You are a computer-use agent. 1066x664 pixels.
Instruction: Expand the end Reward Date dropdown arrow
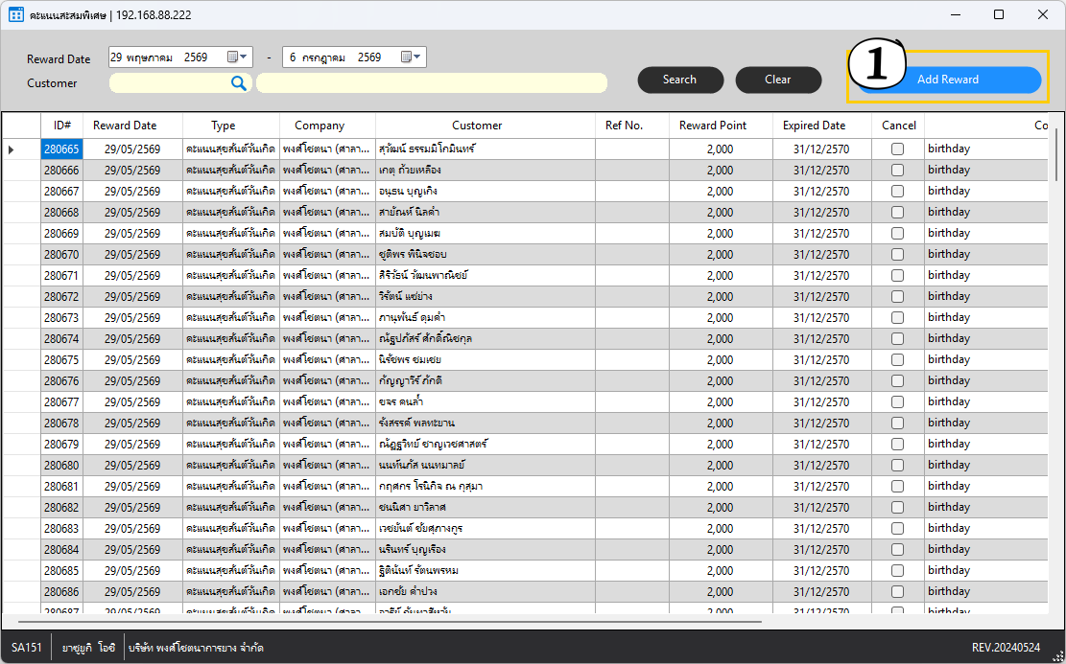click(416, 57)
